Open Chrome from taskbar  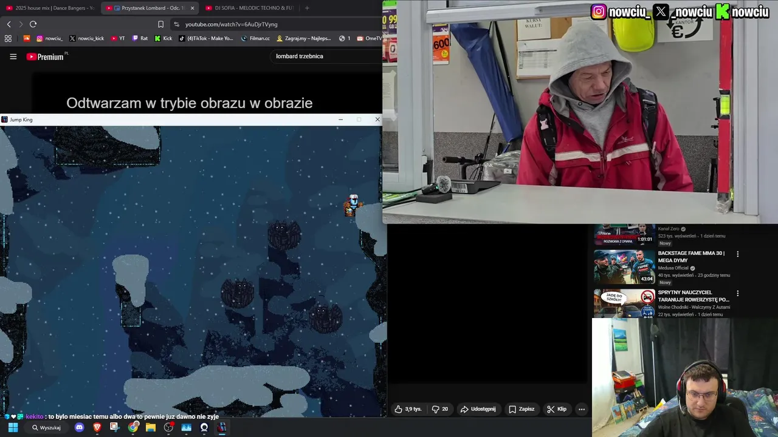pyautogui.click(x=133, y=427)
